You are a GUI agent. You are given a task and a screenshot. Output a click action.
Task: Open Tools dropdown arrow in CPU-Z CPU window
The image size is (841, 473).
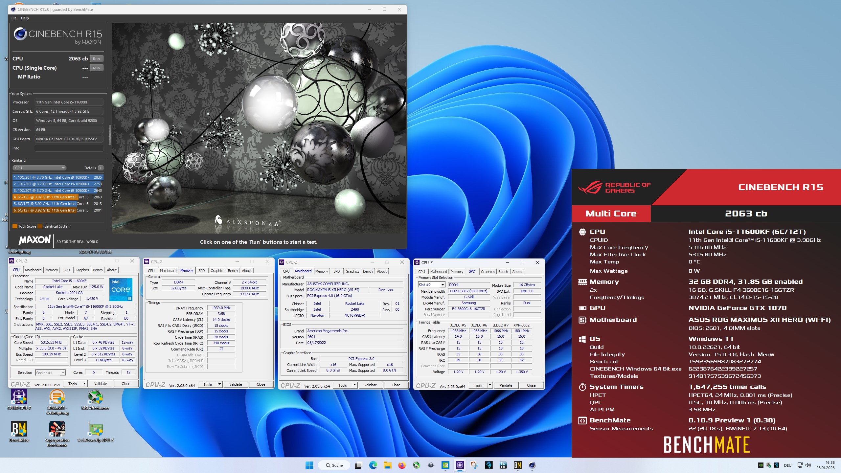point(84,384)
